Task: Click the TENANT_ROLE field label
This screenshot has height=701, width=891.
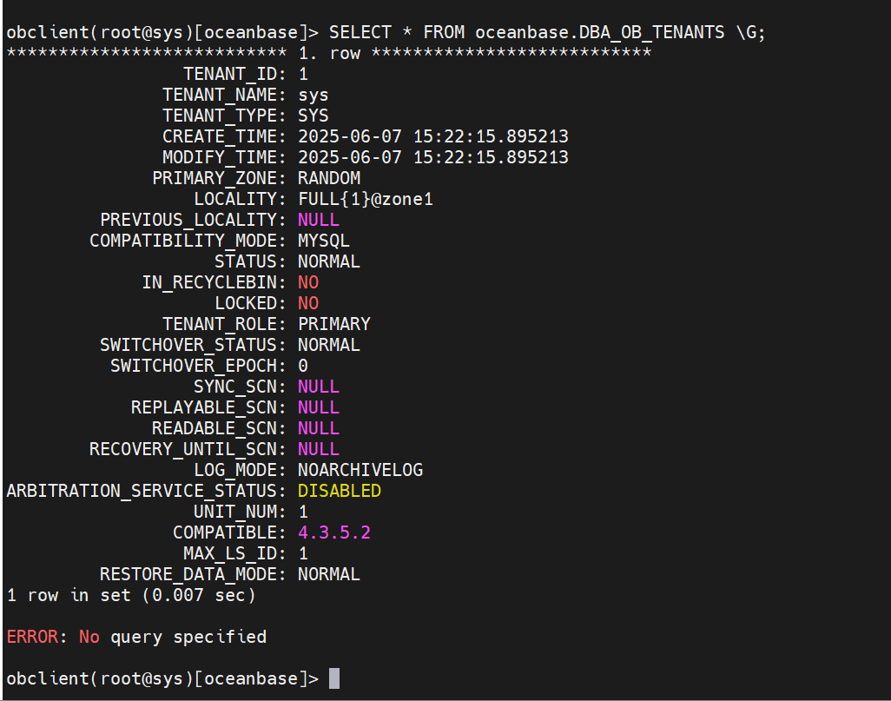Action: [224, 324]
